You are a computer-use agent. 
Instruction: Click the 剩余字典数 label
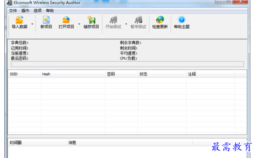pos(131,43)
